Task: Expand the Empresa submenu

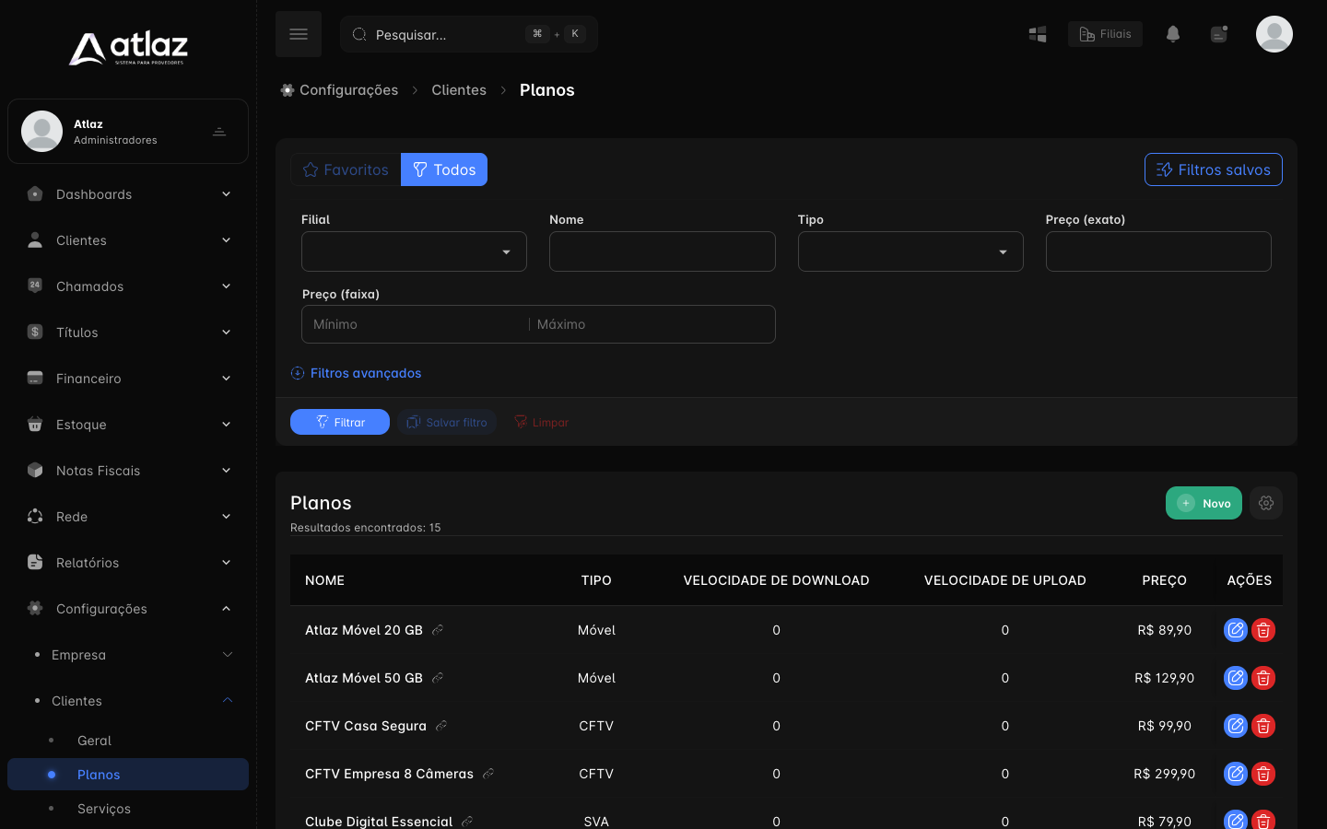Action: pos(128,655)
